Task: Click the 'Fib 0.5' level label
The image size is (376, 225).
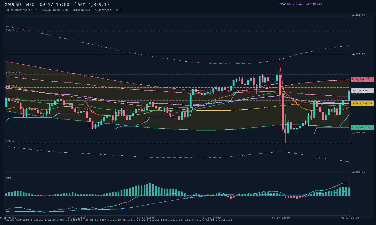Action: (x=12, y=86)
